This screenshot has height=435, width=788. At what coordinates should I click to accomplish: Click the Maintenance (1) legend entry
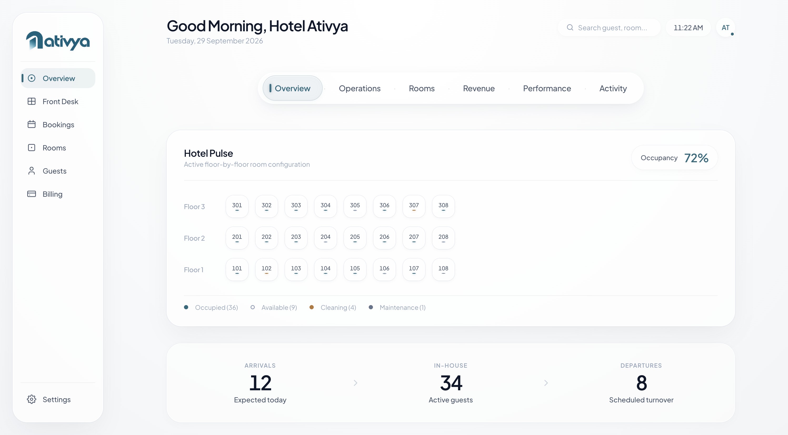click(x=397, y=307)
